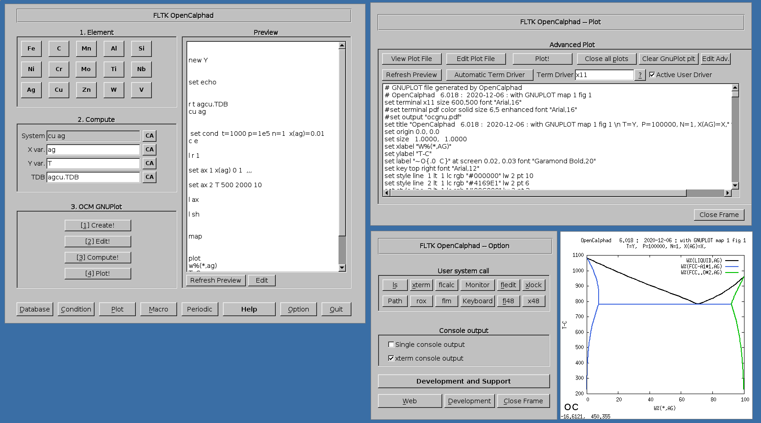Click Refresh Preview in Plot window

click(x=412, y=75)
